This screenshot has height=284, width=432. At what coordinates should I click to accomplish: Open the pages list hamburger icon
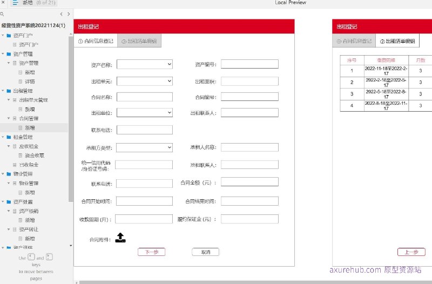(x=15, y=3)
